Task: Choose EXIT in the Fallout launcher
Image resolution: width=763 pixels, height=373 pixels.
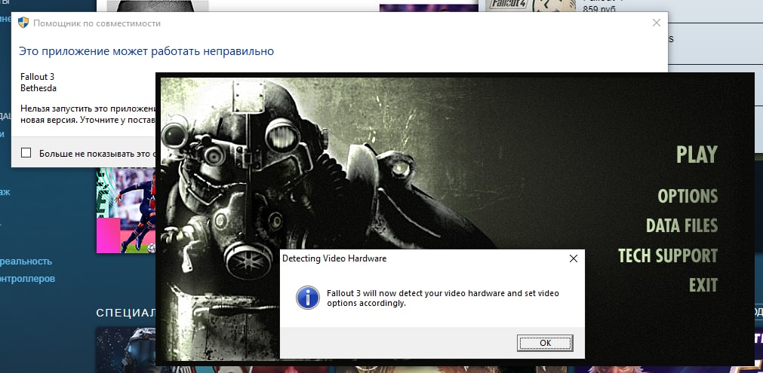Action: coord(703,285)
